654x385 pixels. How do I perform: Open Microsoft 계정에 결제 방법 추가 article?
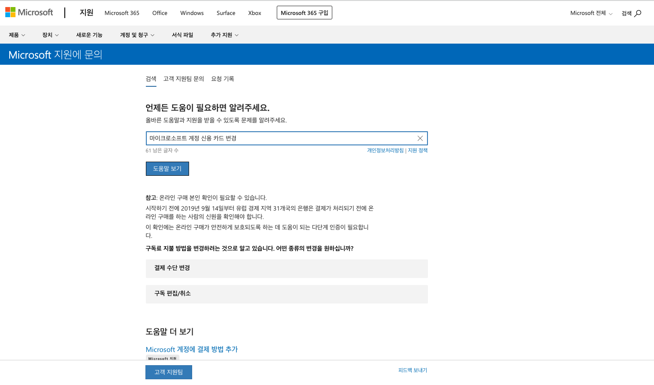point(192,349)
